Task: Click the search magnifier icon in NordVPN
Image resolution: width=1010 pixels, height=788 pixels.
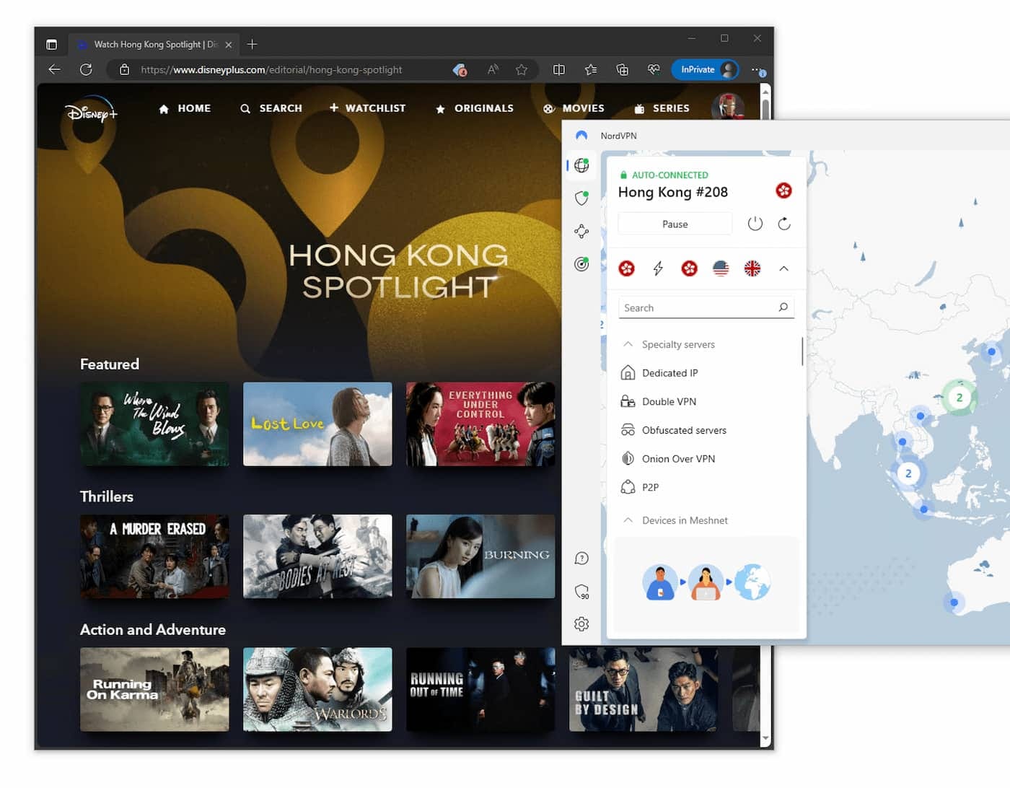Action: pyautogui.click(x=783, y=307)
